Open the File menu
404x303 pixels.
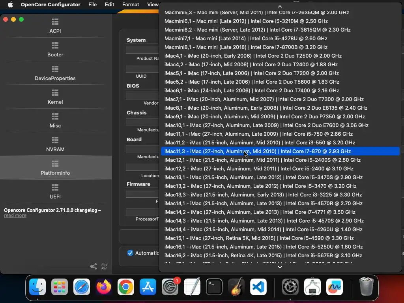92,4
